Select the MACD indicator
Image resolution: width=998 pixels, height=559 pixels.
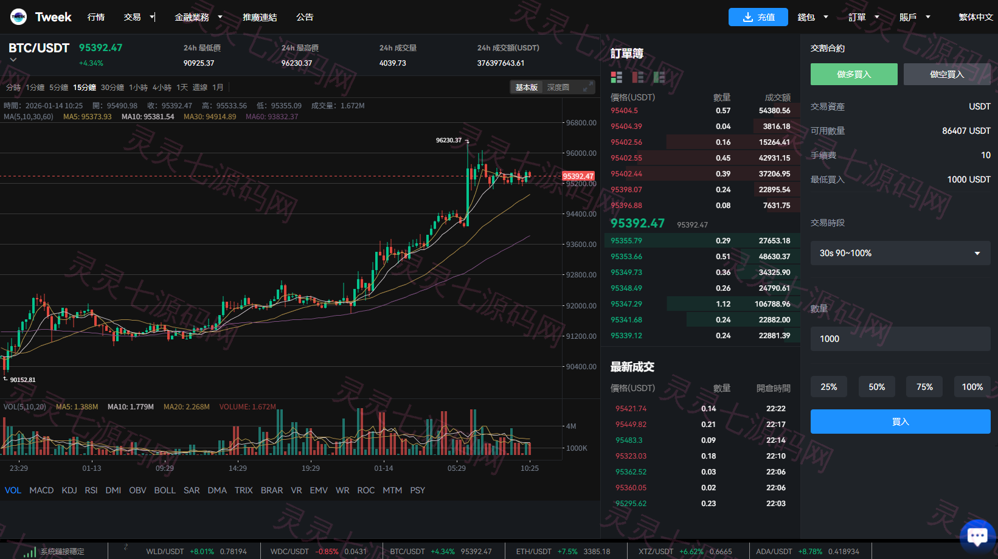point(41,490)
